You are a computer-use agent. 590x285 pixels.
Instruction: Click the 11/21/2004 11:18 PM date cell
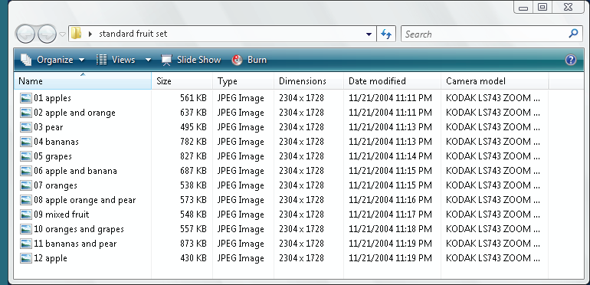pos(390,229)
